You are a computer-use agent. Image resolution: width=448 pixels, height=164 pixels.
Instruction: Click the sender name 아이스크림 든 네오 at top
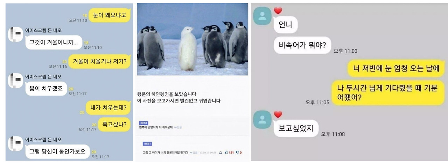[44, 30]
